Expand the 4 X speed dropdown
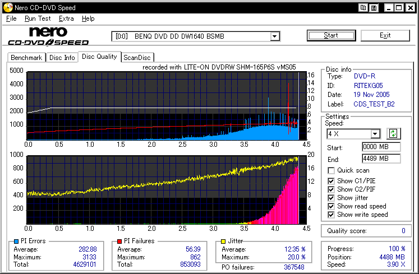Image resolution: width=419 pixels, height=274 pixels. pos(375,134)
